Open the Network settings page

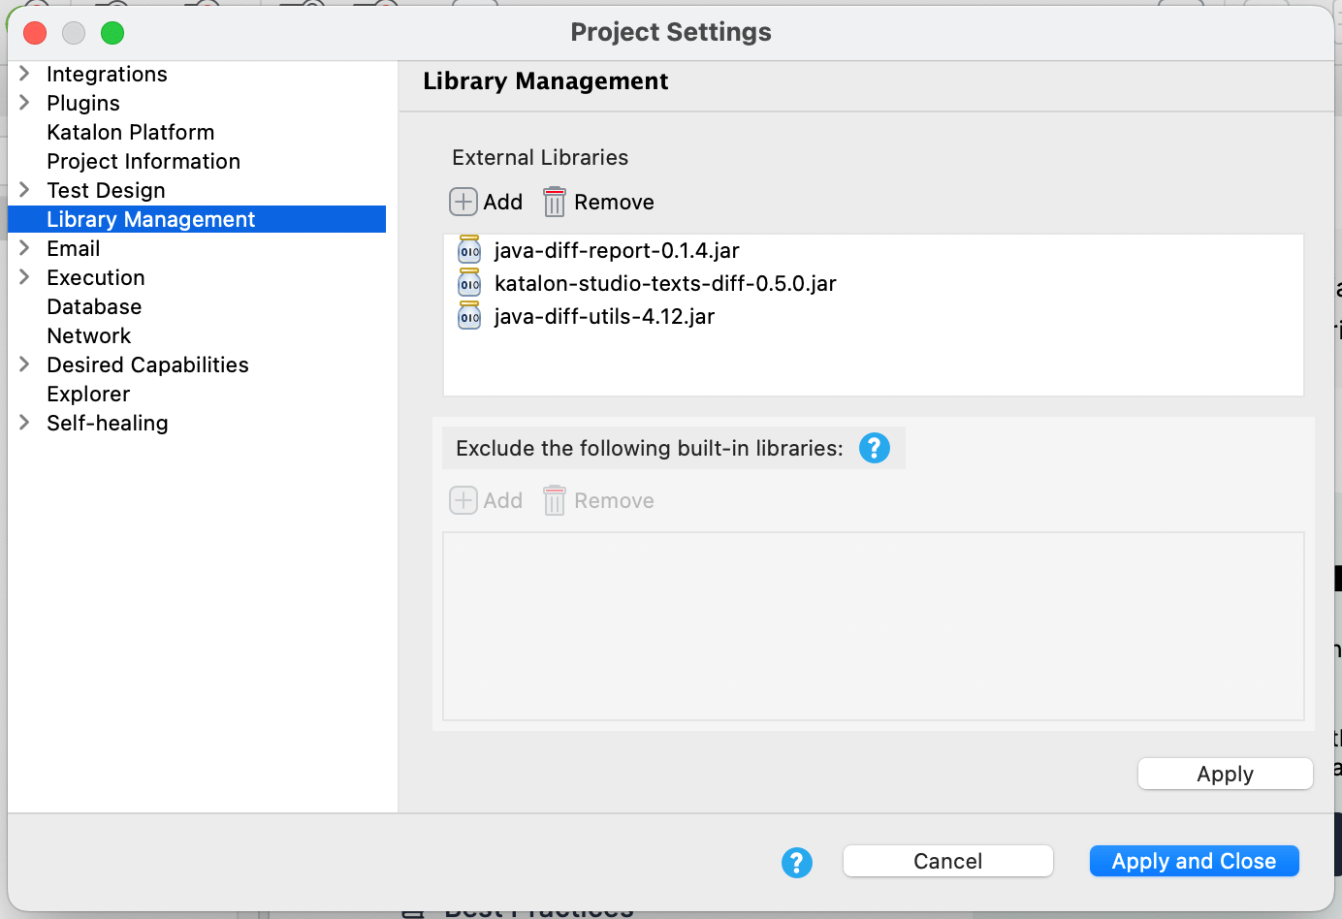tap(88, 335)
